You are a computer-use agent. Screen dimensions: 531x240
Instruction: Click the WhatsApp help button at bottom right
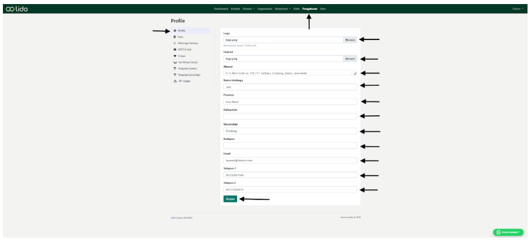508,232
